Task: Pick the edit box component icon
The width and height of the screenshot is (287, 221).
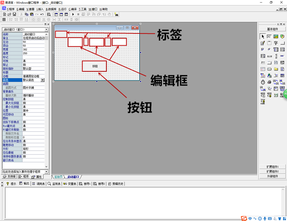Action: pyautogui.click(x=269, y=37)
